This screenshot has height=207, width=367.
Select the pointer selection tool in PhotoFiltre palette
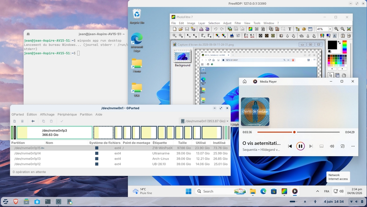point(331,75)
